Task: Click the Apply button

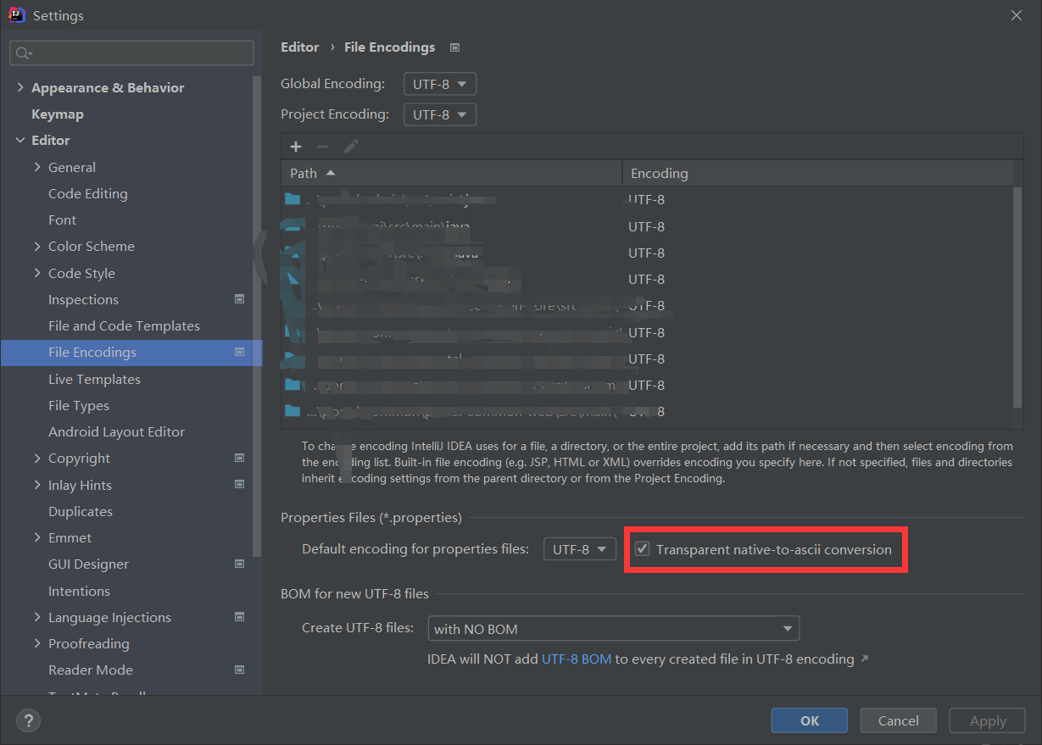Action: point(988,720)
